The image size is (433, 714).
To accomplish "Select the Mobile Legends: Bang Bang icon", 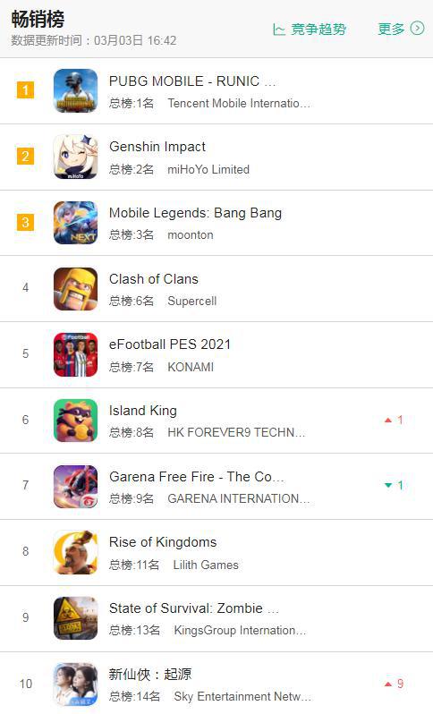I will 75,223.
